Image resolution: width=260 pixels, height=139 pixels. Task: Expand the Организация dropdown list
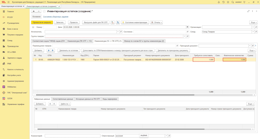coord(253,27)
